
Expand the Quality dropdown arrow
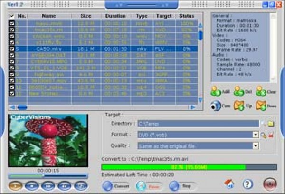point(256,146)
